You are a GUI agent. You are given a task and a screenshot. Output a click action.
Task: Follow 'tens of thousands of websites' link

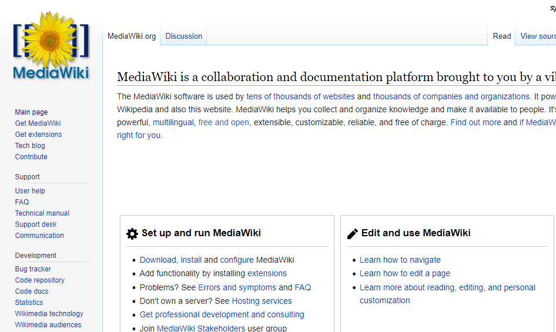tap(300, 96)
